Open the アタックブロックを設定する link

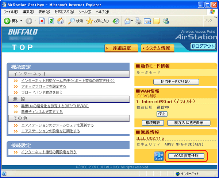pos(44,87)
